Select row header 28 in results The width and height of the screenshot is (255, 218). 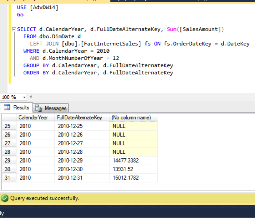[9, 152]
